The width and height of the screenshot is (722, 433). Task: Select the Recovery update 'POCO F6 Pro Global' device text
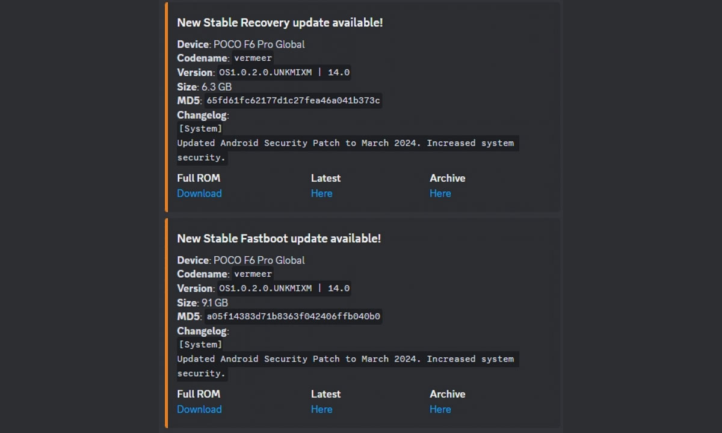pos(259,45)
